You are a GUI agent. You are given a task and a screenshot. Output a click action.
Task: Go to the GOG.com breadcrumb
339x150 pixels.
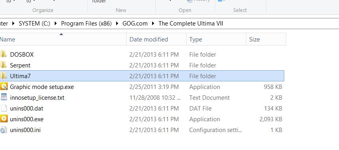(135, 24)
